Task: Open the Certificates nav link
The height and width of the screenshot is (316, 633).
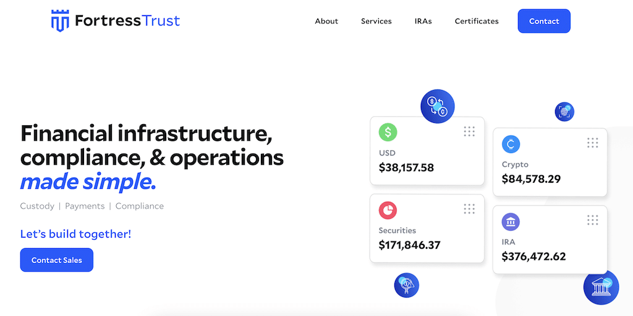Action: pyautogui.click(x=477, y=22)
